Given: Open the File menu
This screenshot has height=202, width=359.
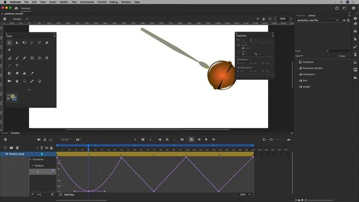Looking at the screenshot, I should [26, 2].
